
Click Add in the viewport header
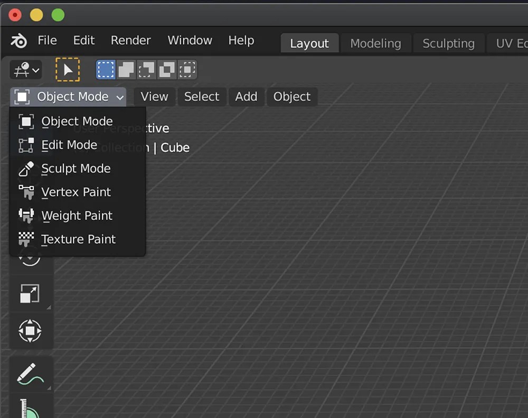click(x=246, y=96)
